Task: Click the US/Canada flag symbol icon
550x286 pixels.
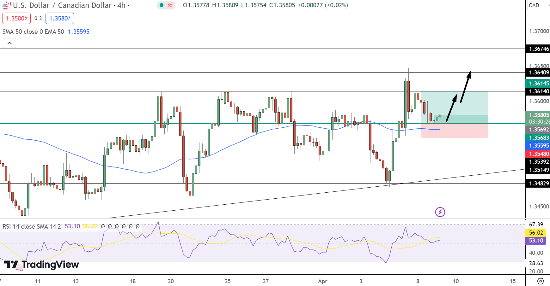Action: (6, 5)
